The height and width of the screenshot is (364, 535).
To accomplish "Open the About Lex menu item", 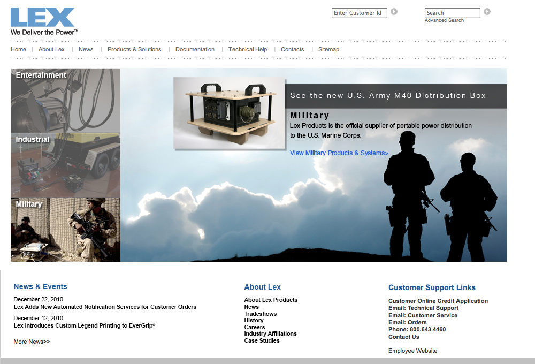I will point(51,49).
